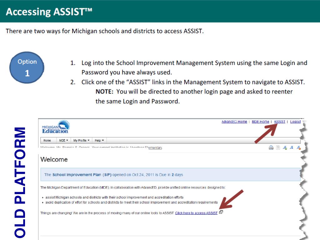Open the MDE Home link
This screenshot has width=320, height=240.
[260, 122]
